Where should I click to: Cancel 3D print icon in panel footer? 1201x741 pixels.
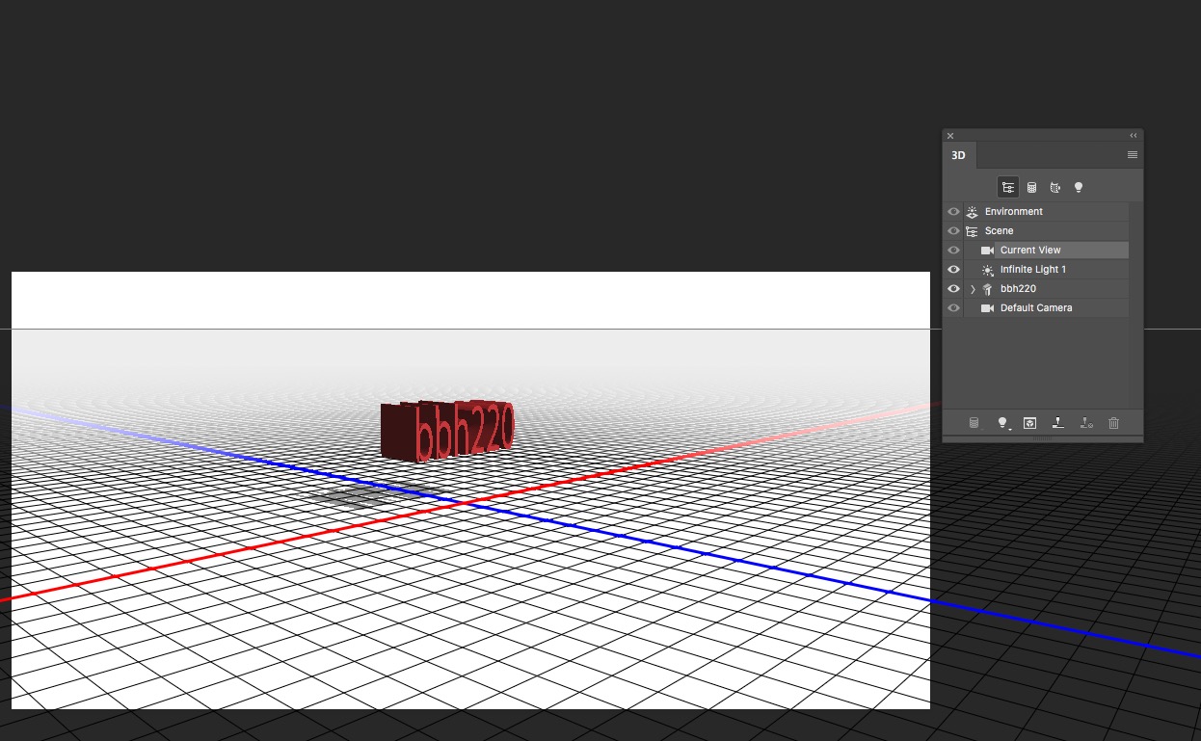click(1086, 423)
